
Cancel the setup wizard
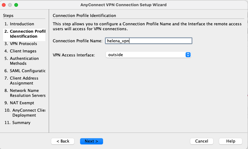pos(201,141)
